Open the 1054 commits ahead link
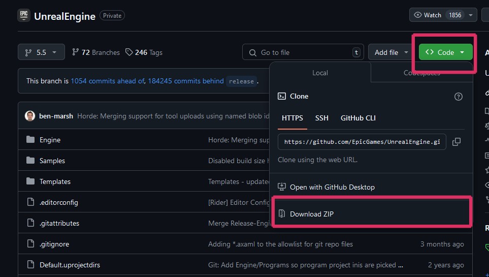The width and height of the screenshot is (489, 277). pos(107,81)
